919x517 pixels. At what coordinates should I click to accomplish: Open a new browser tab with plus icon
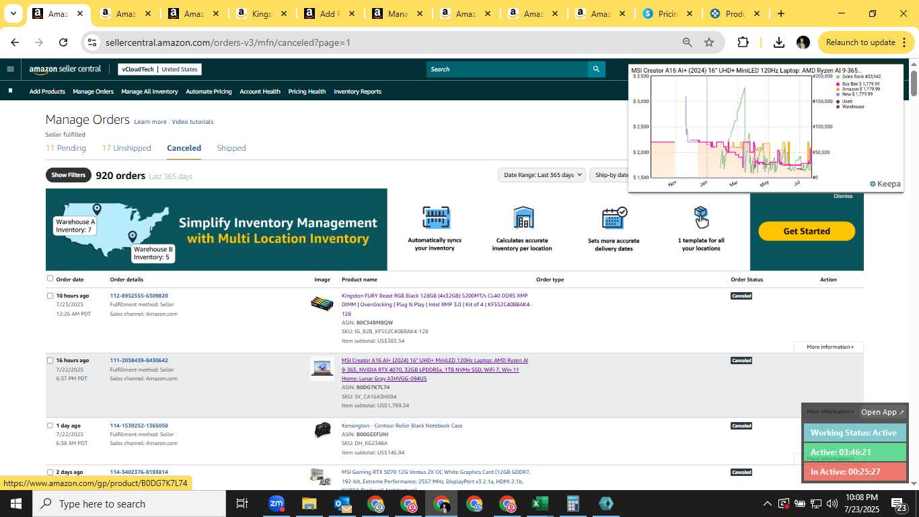[780, 13]
